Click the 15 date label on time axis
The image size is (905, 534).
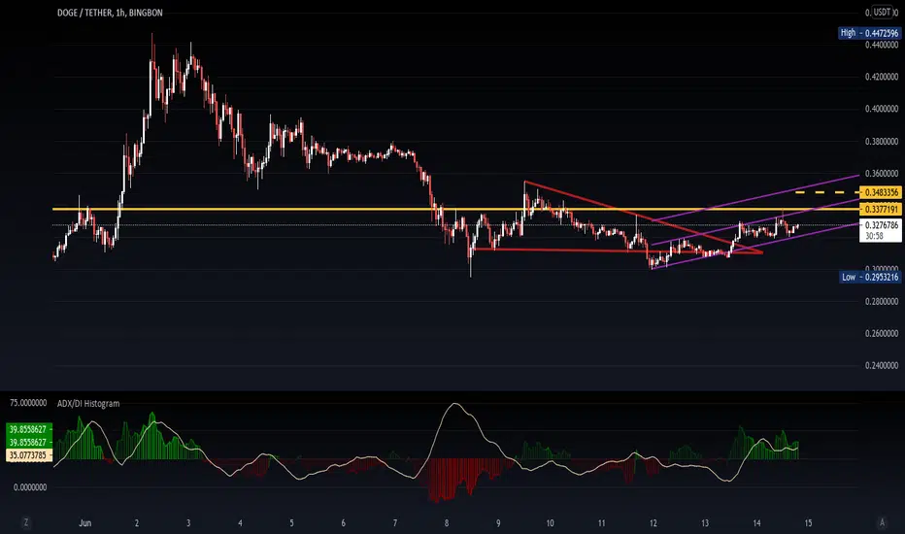coord(808,523)
